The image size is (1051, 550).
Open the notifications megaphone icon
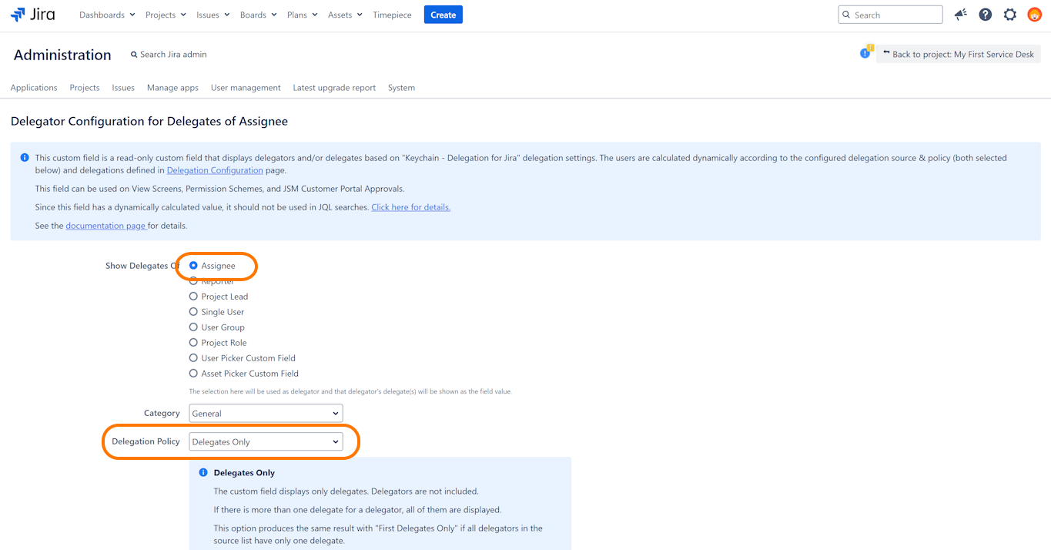click(960, 15)
